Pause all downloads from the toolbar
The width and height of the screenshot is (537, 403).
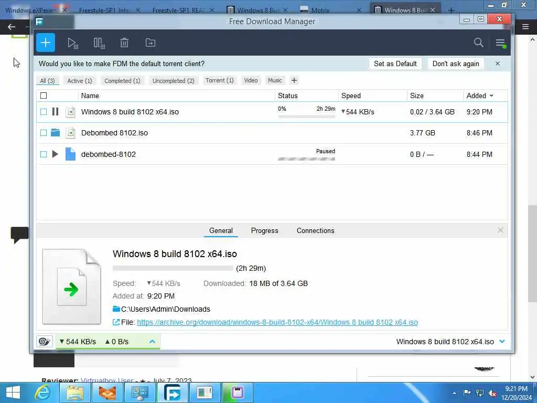tap(99, 43)
